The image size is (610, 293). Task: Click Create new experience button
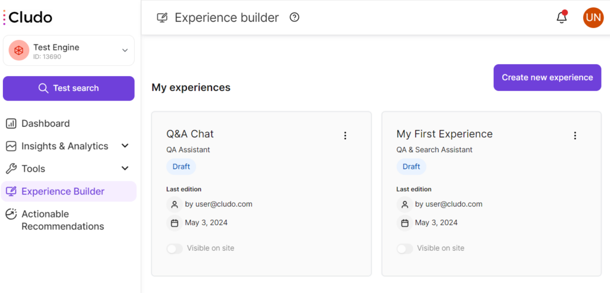(547, 78)
